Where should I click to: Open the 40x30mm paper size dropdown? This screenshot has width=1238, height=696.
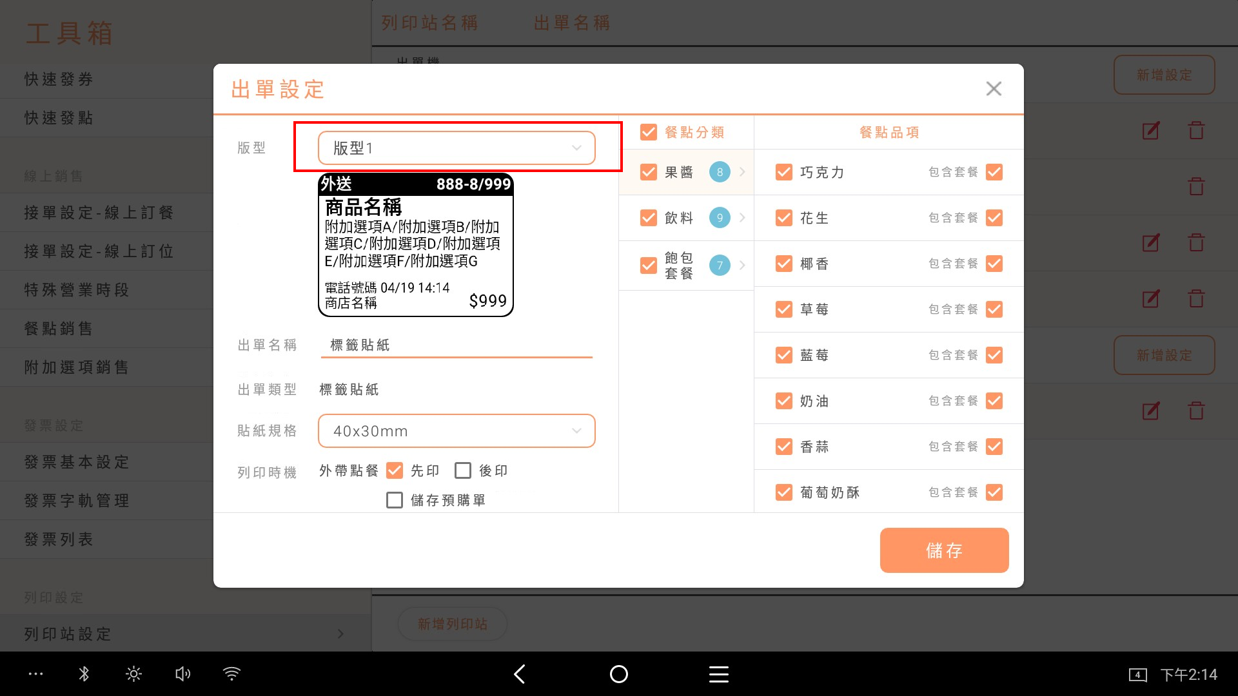[x=456, y=431]
